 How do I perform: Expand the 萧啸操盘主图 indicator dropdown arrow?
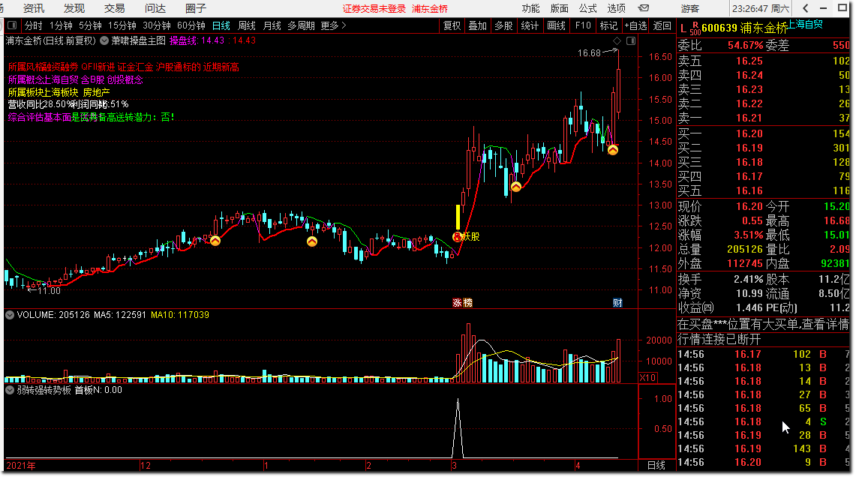104,41
